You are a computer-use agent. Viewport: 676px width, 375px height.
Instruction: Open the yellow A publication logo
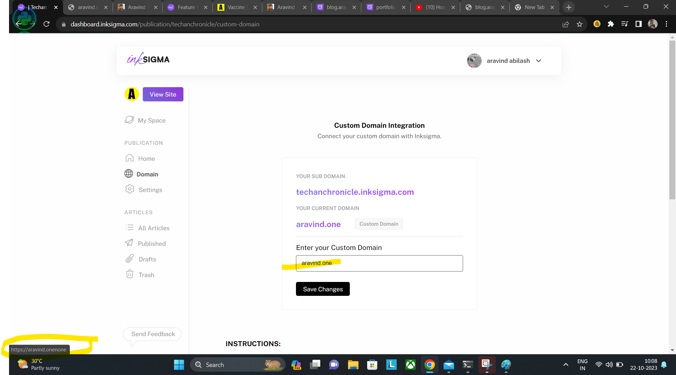(132, 94)
